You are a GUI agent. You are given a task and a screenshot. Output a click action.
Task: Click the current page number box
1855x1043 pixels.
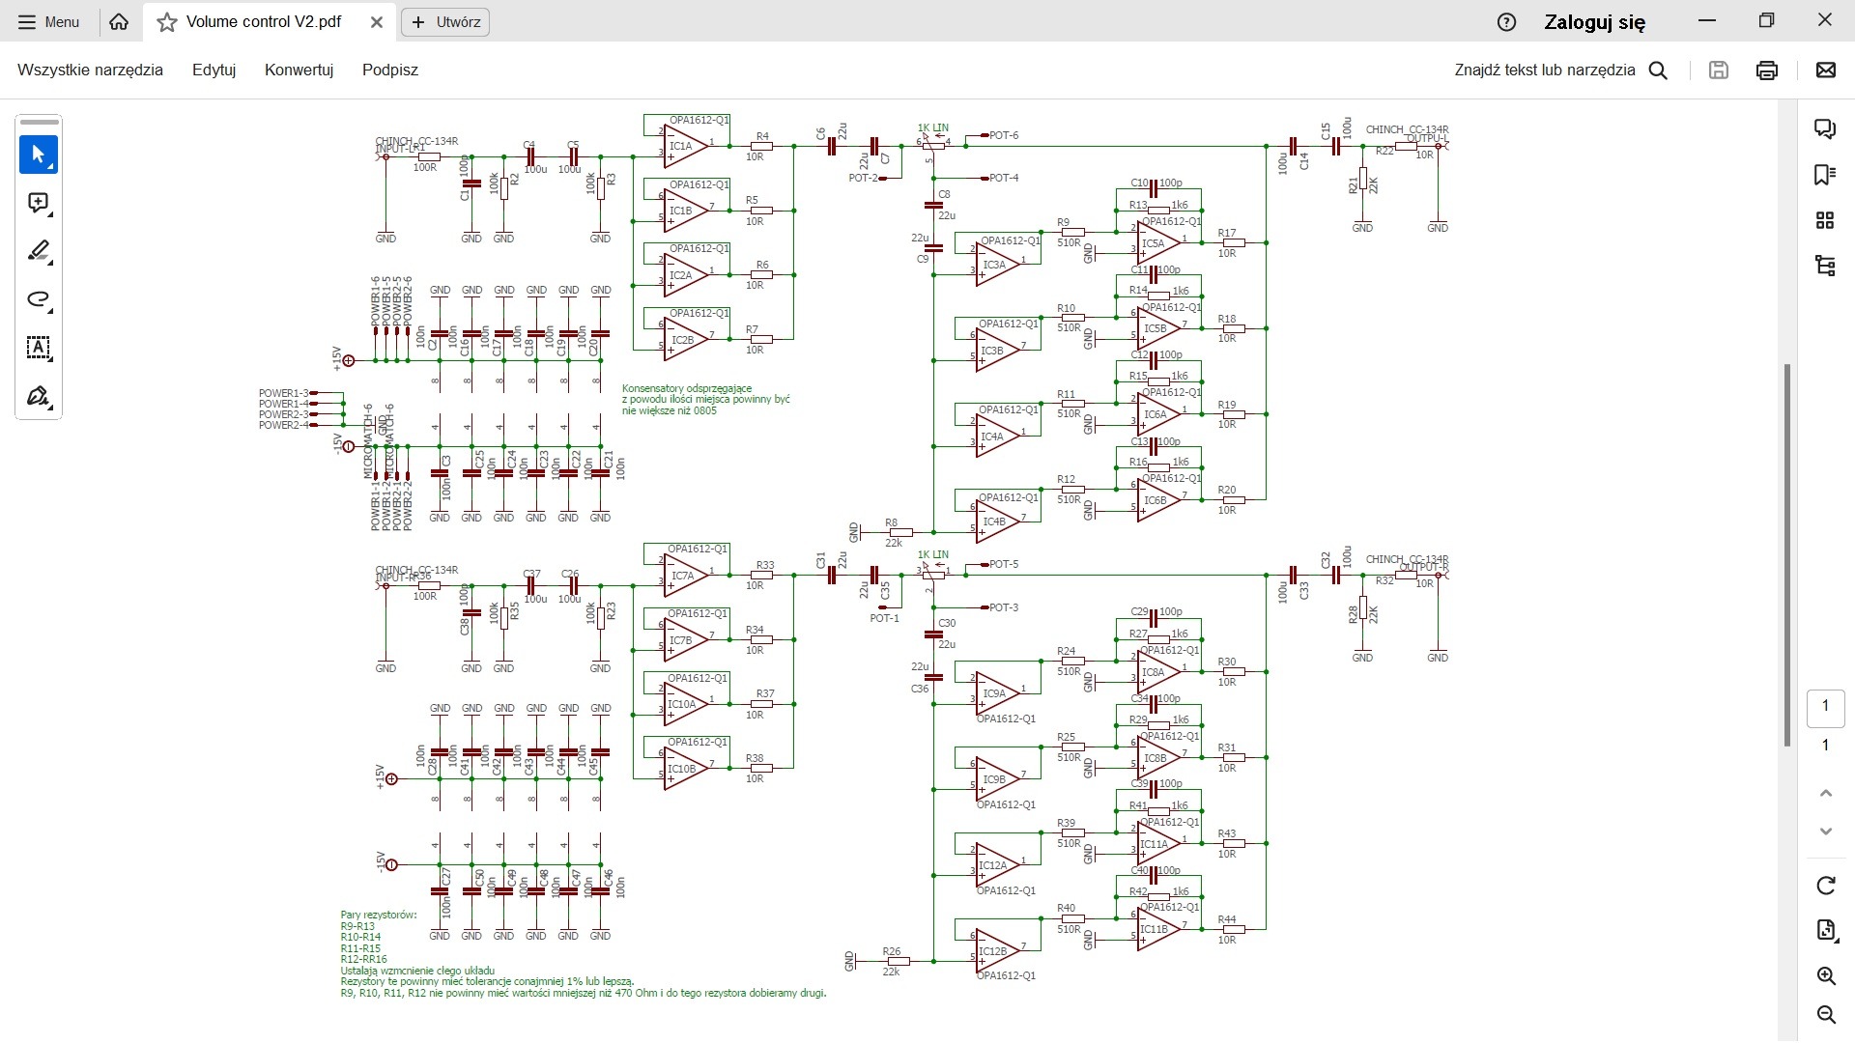coord(1825,707)
